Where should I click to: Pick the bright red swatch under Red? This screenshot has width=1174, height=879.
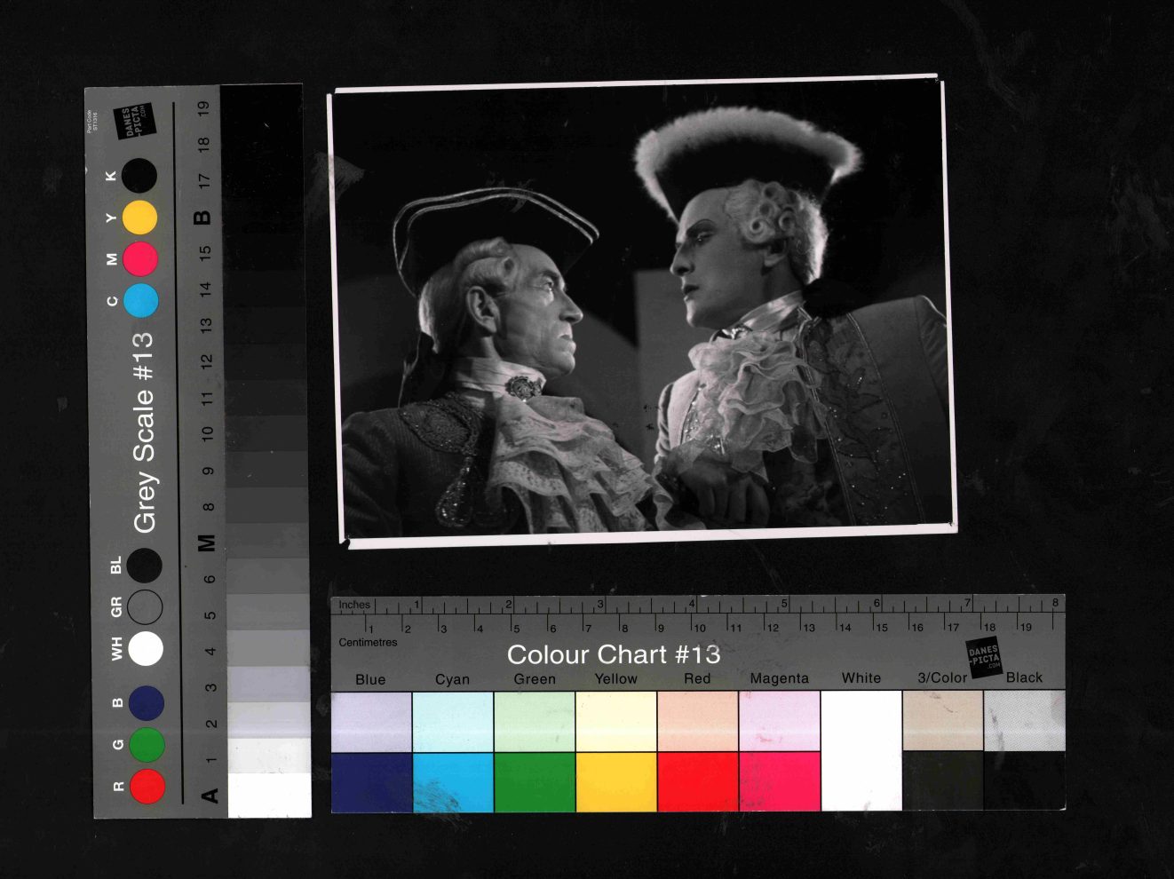pyautogui.click(x=697, y=782)
